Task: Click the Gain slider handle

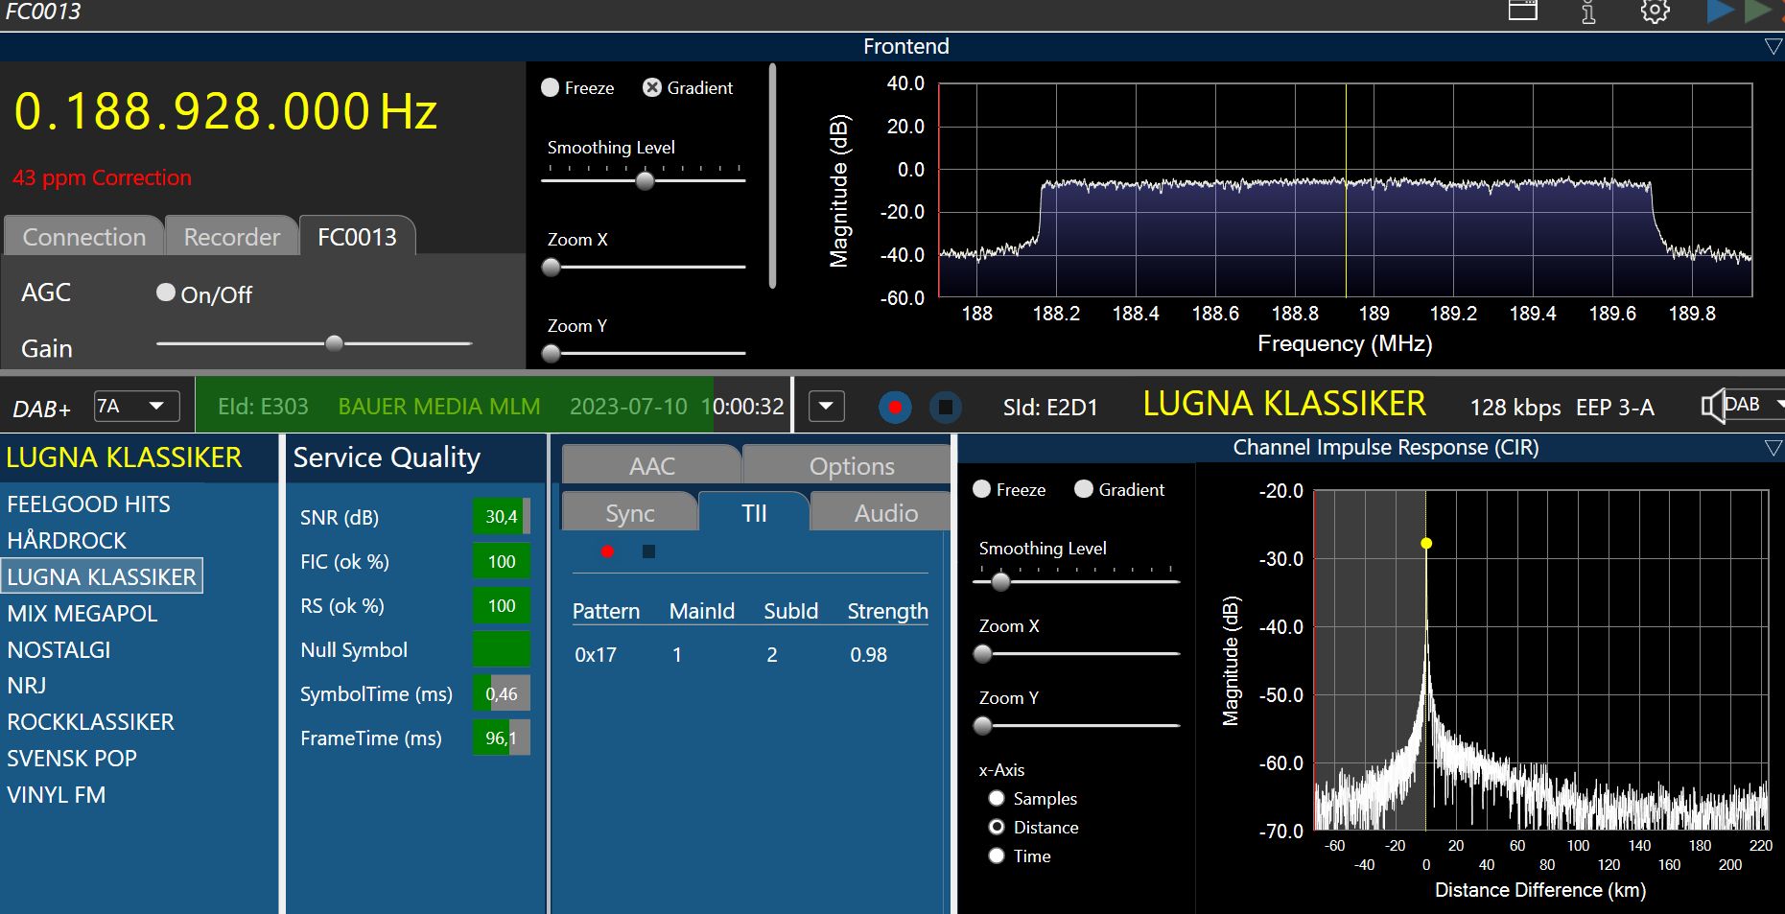Action: pos(334,343)
